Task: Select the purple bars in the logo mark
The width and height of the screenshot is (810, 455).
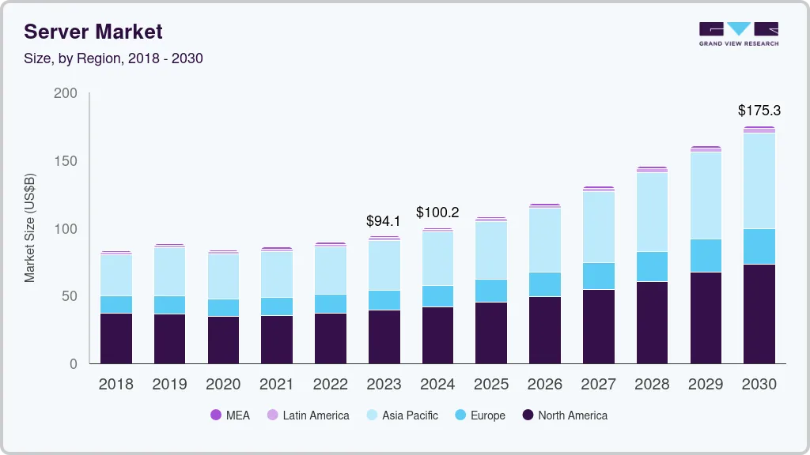Action: pyautogui.click(x=710, y=28)
